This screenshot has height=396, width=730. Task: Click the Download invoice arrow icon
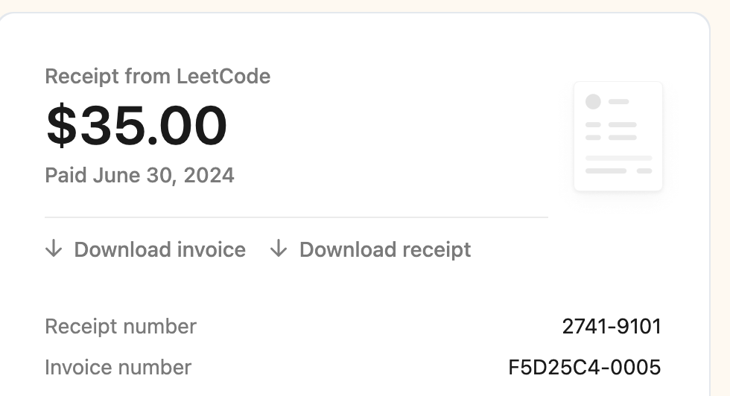[x=54, y=249]
